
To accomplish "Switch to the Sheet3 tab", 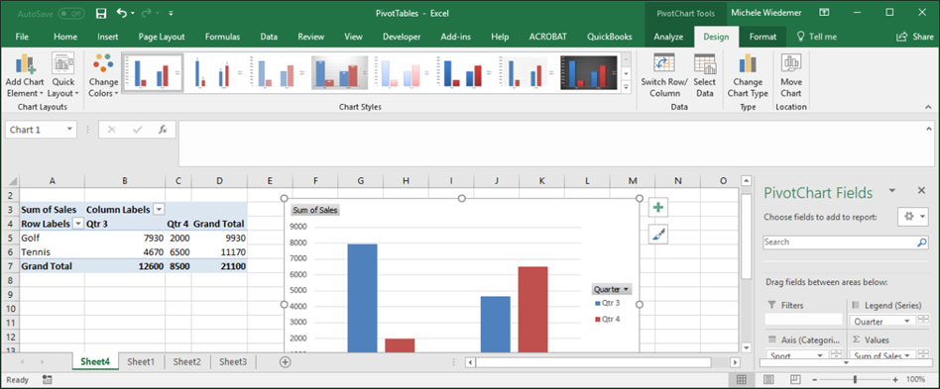I will click(x=233, y=361).
